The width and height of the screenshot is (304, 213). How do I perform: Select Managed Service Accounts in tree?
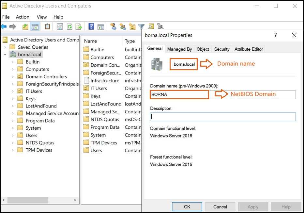pos(52,113)
